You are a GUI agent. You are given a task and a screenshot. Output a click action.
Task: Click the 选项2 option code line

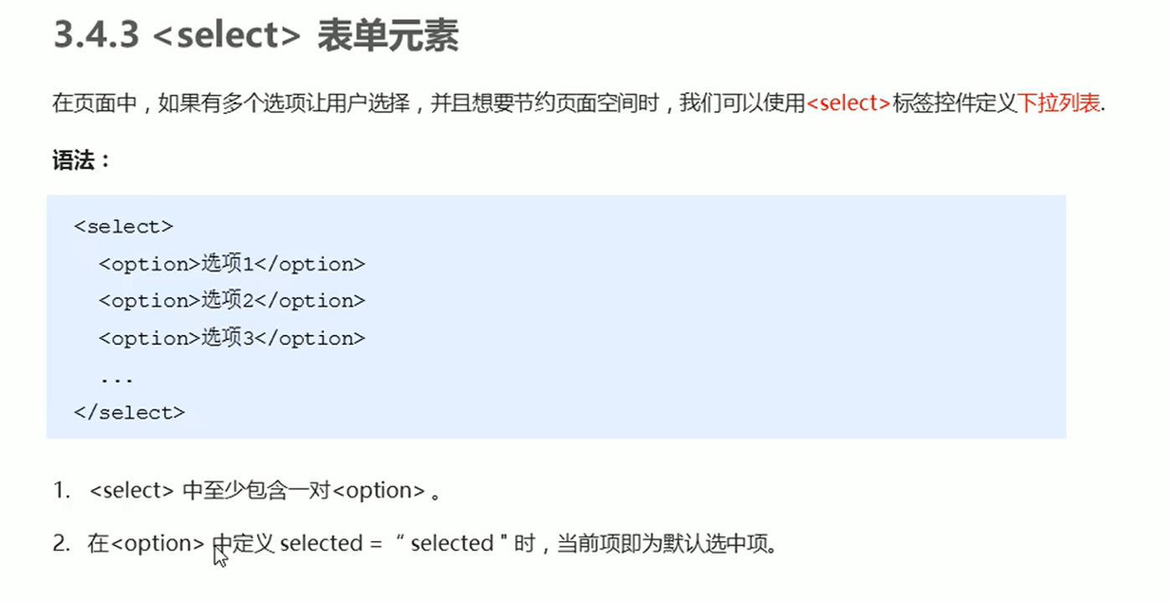click(232, 301)
